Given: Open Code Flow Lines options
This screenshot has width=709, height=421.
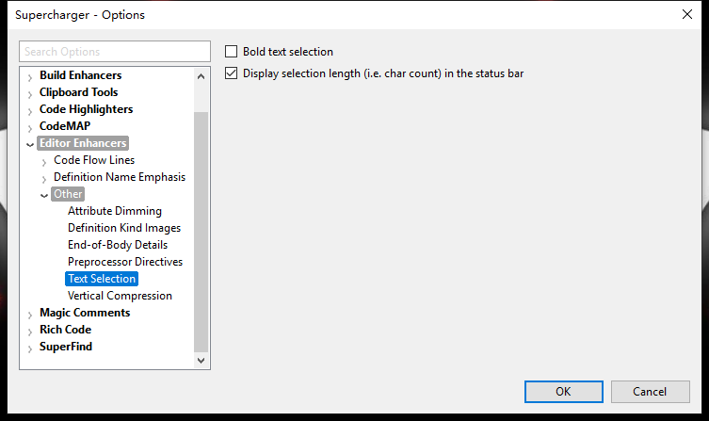Looking at the screenshot, I should (94, 160).
